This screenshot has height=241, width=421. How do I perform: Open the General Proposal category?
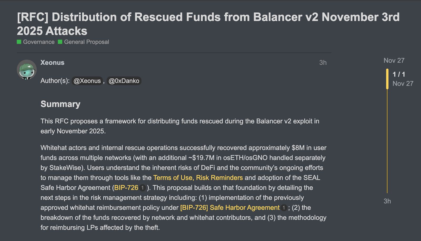tap(86, 42)
